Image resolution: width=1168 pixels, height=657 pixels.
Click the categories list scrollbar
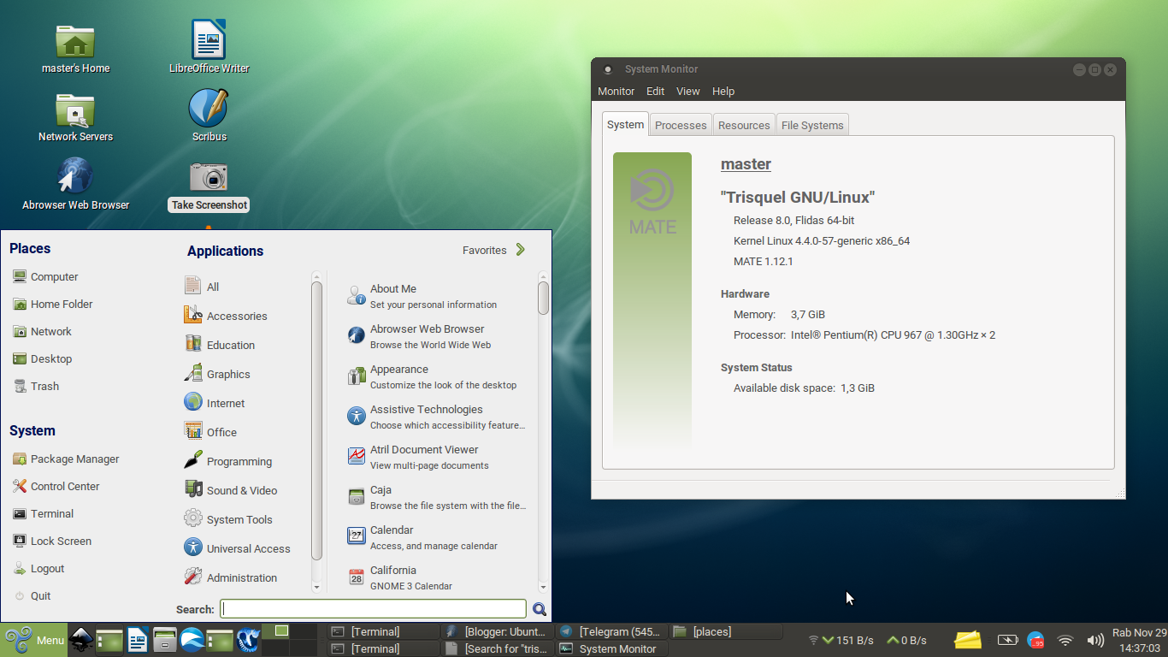pos(316,421)
